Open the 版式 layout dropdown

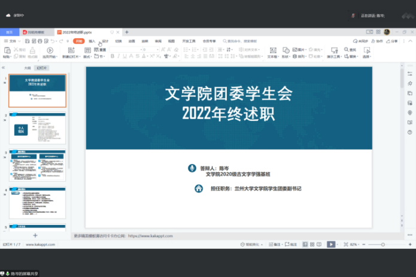point(88,56)
